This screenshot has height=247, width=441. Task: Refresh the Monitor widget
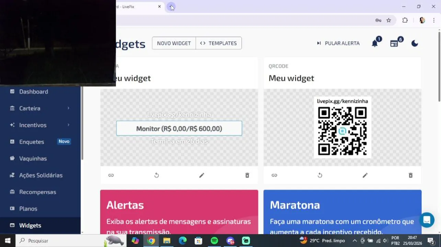pos(157,175)
